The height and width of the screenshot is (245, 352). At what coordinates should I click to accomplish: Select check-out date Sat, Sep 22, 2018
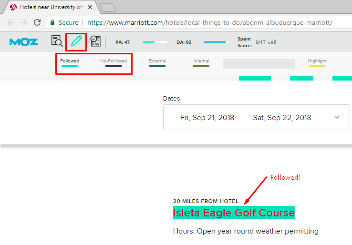click(x=282, y=118)
